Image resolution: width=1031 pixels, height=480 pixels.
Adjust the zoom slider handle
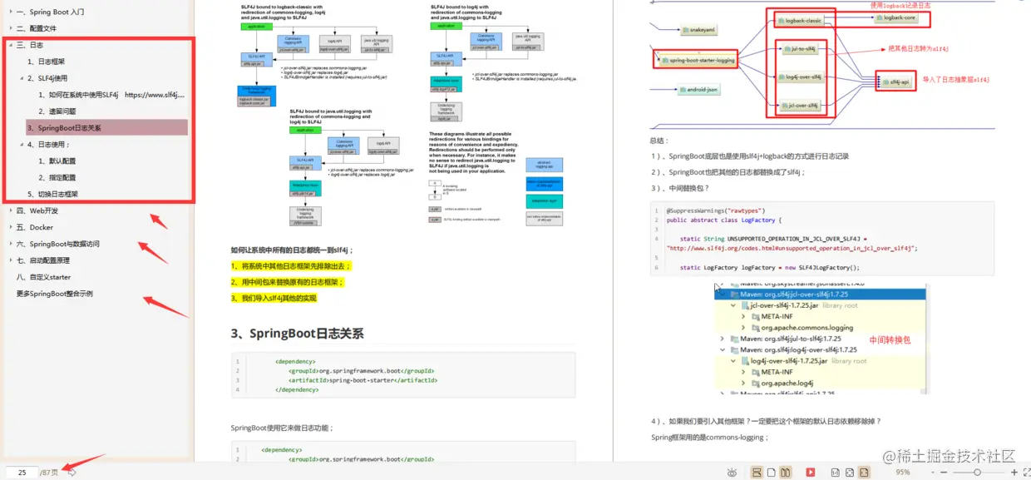[x=977, y=473]
